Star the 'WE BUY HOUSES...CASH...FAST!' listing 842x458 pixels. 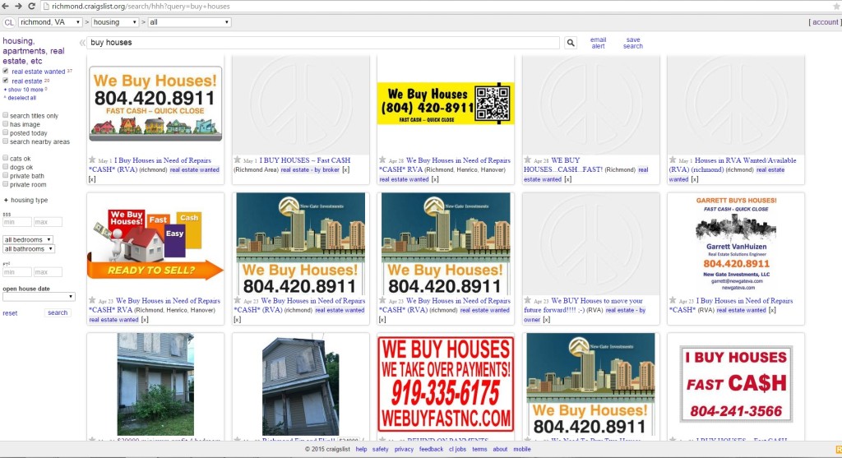click(528, 160)
